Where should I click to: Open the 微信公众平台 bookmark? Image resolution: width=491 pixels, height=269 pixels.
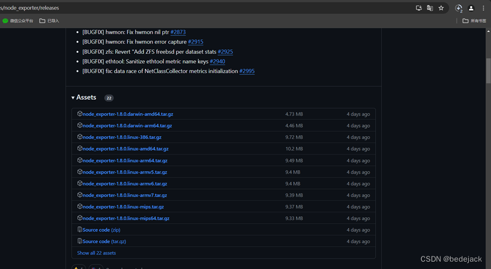[18, 21]
